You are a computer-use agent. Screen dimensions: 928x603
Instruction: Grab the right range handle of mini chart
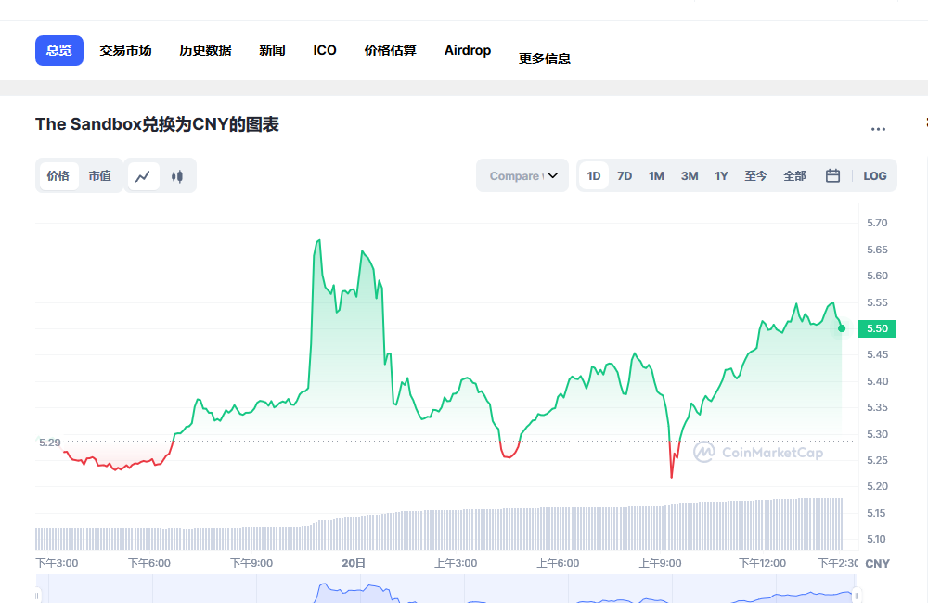857,596
